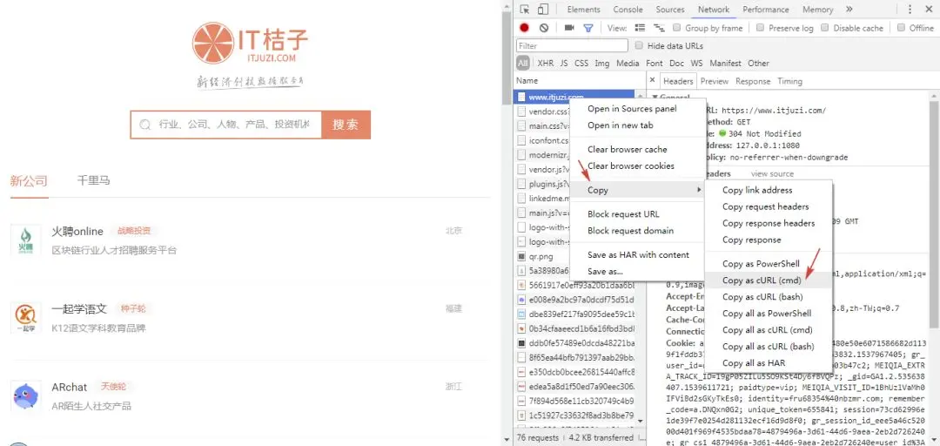The height and width of the screenshot is (446, 940).
Task: Stop recording network log with red button
Action: pyautogui.click(x=525, y=28)
